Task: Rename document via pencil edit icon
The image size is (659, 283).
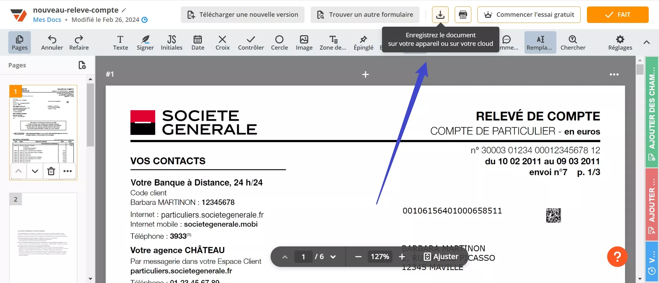Action: click(124, 10)
